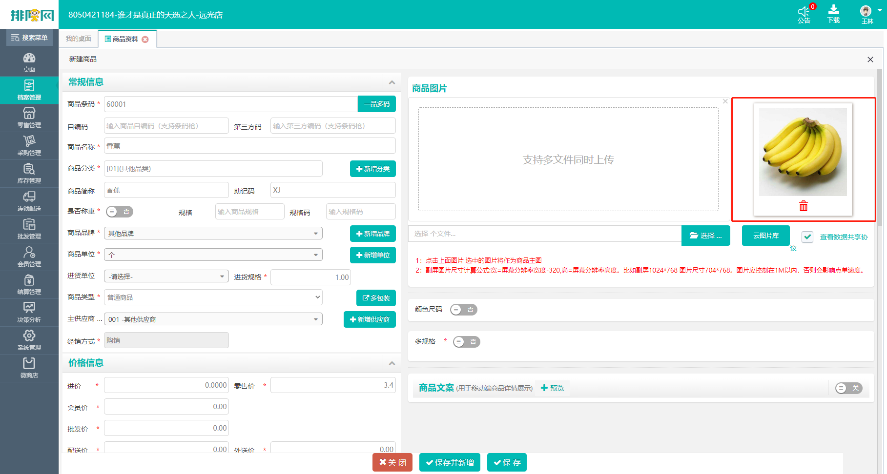Click the 一品多码 button
Viewport: 887px width, 474px height.
(x=377, y=104)
